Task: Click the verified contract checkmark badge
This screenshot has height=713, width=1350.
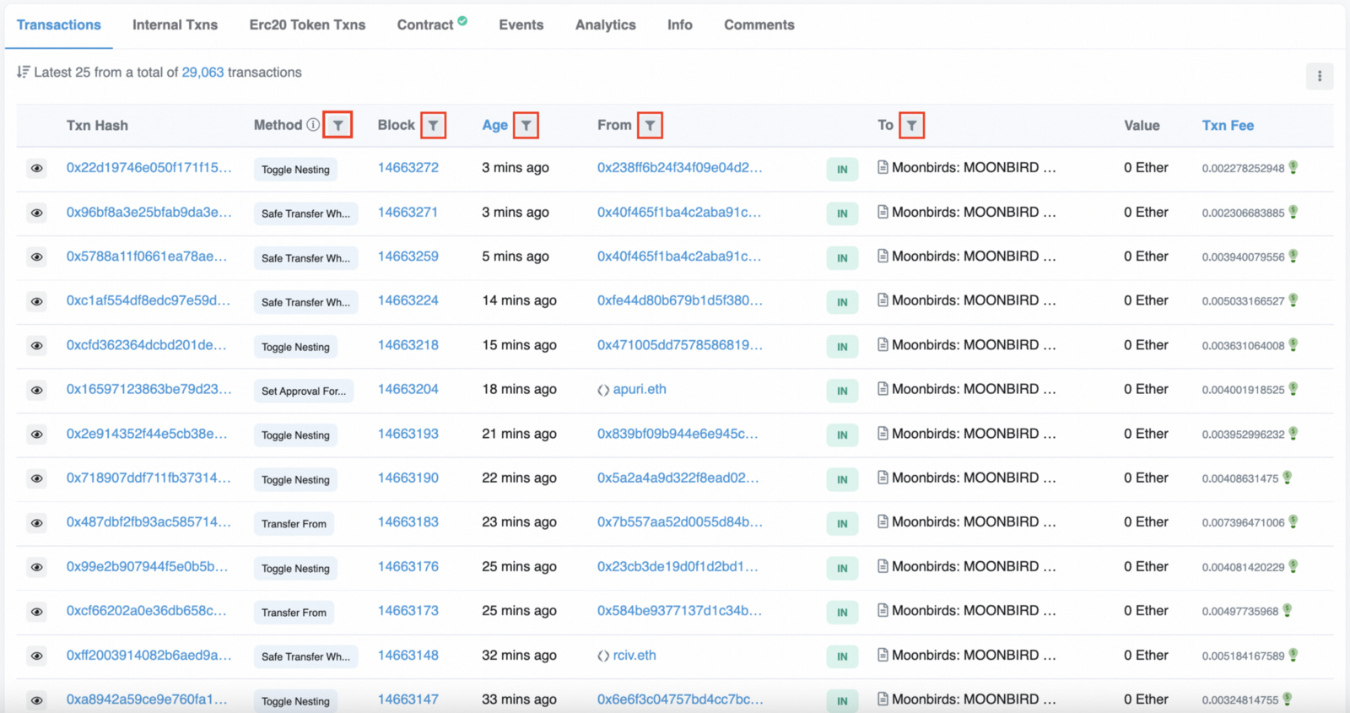Action: pyautogui.click(x=462, y=21)
